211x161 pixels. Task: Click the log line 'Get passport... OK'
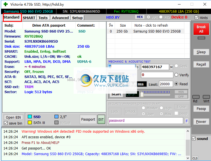[x=36, y=148]
